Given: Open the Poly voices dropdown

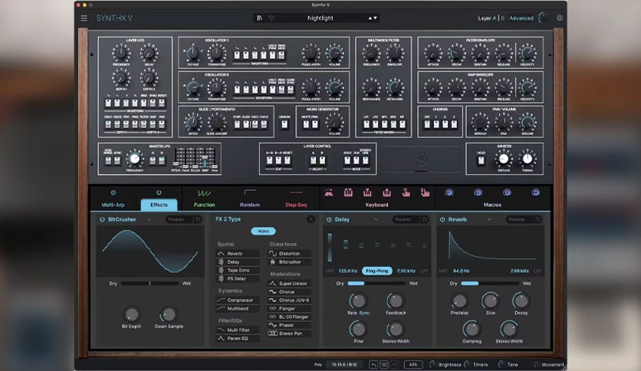Looking at the screenshot, I should point(344,364).
